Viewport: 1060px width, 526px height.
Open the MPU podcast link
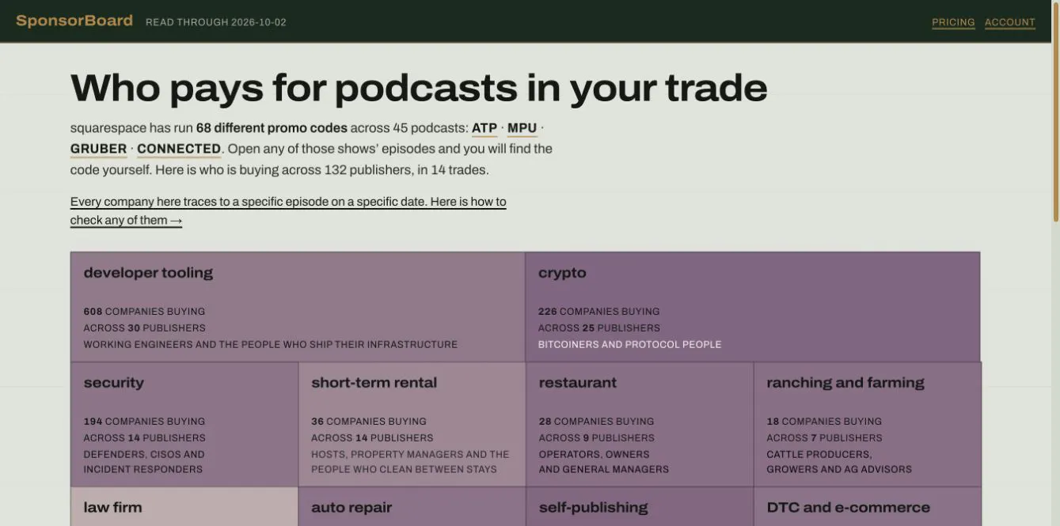[522, 128]
